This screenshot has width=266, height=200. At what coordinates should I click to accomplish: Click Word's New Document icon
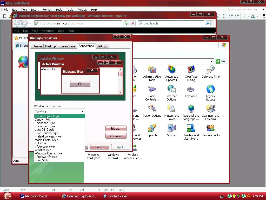(x=5, y=16)
